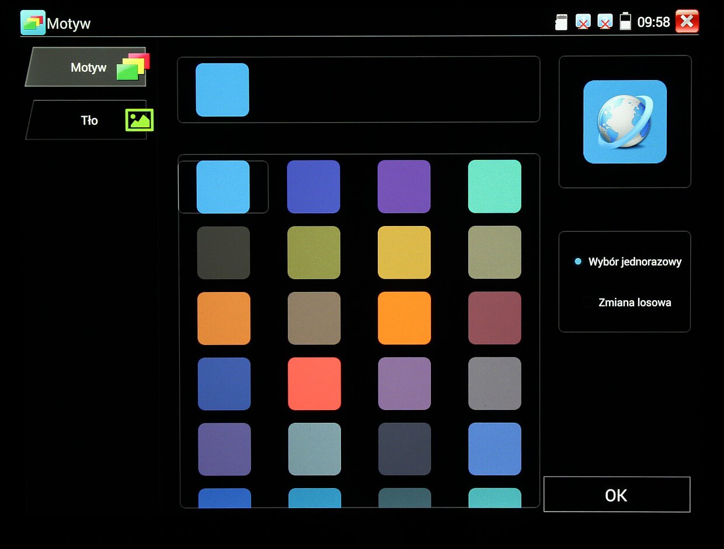Pick the lavender mauve swatch in fourth row
Screen dimensions: 724x549
[x=405, y=384]
